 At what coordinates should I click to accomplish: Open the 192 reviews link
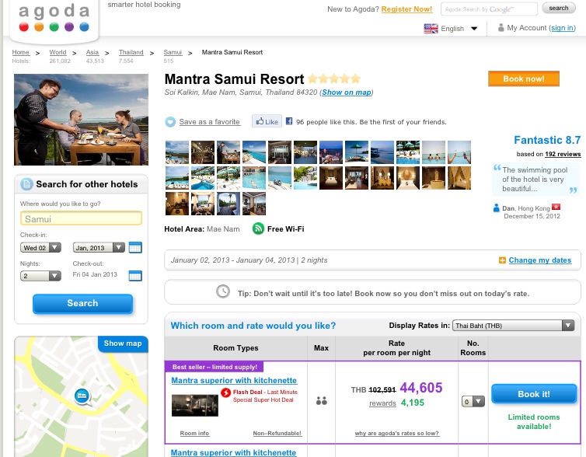pyautogui.click(x=563, y=154)
